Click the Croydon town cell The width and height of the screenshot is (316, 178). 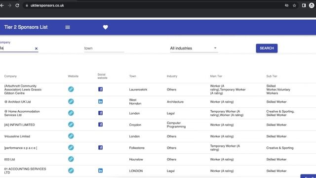point(135,125)
